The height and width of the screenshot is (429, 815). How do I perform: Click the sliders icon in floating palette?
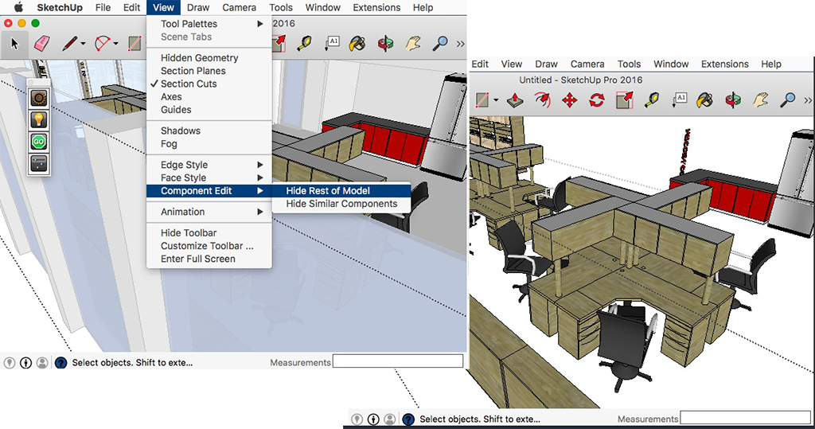click(39, 163)
